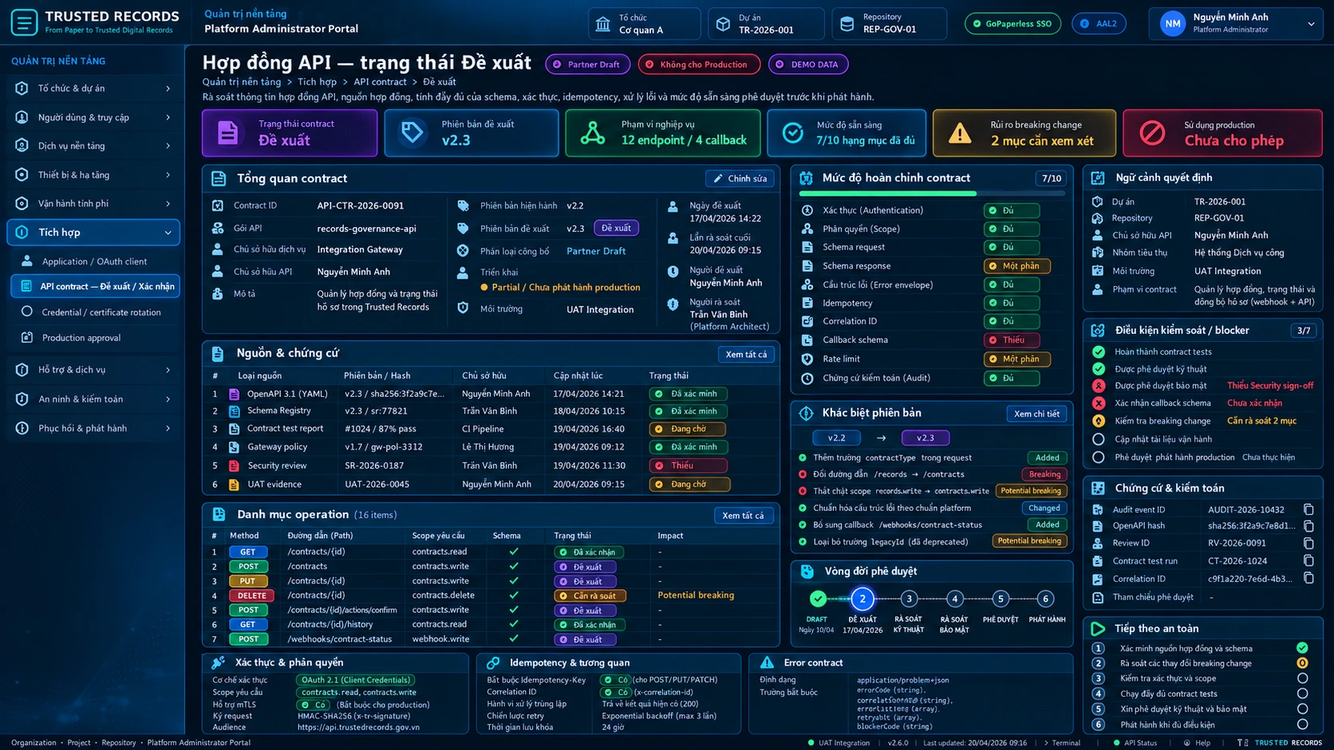Click Xem chi tiết in Khác biệt phiên bản
The width and height of the screenshot is (1334, 750).
(x=1036, y=414)
